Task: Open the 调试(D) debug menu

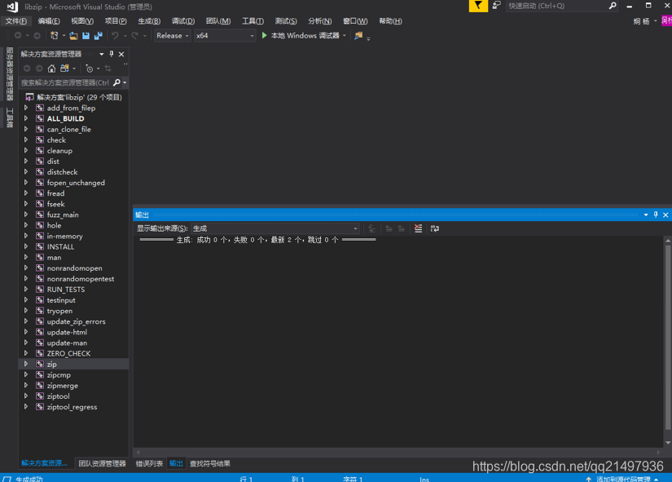Action: [x=183, y=21]
